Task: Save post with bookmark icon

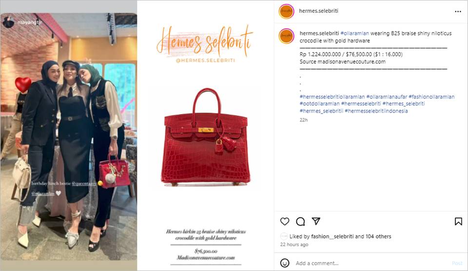Action: [x=458, y=221]
